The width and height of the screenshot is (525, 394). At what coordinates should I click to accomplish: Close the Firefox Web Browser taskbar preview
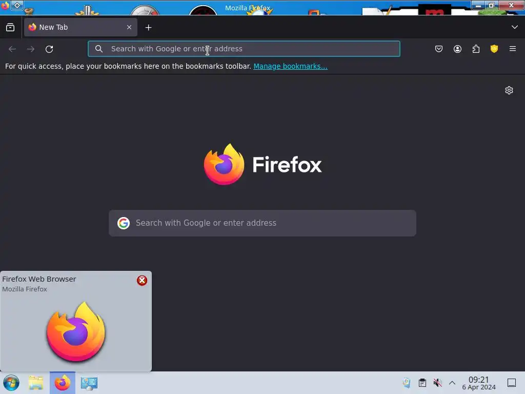coord(142,281)
